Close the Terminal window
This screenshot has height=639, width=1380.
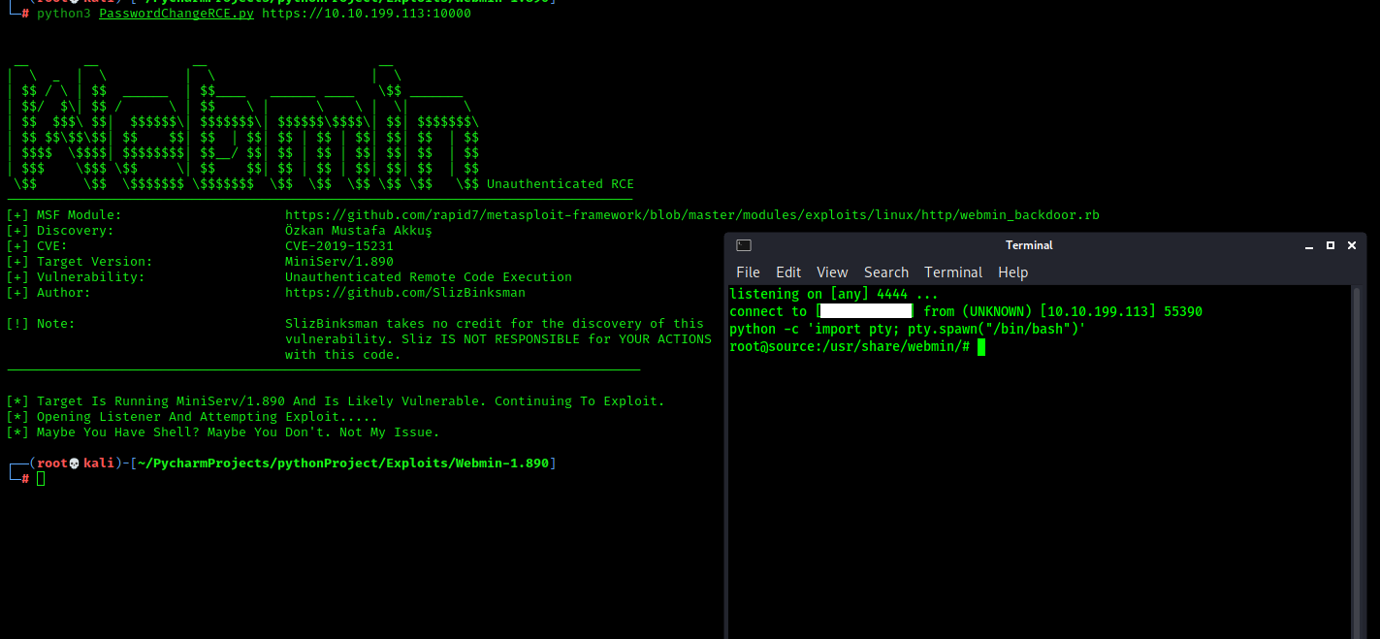pyautogui.click(x=1353, y=245)
